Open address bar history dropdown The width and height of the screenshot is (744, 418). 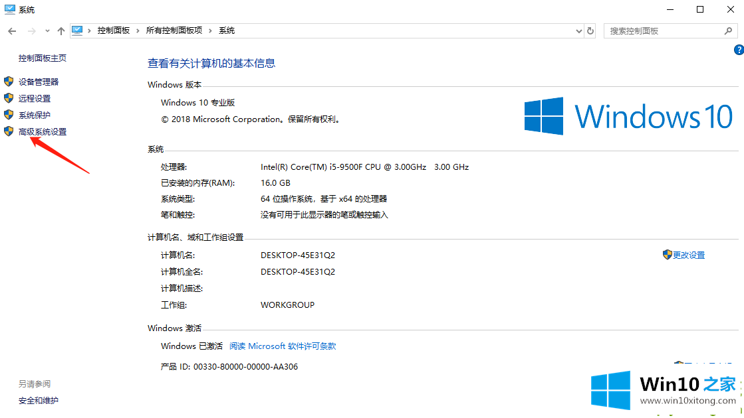point(578,31)
